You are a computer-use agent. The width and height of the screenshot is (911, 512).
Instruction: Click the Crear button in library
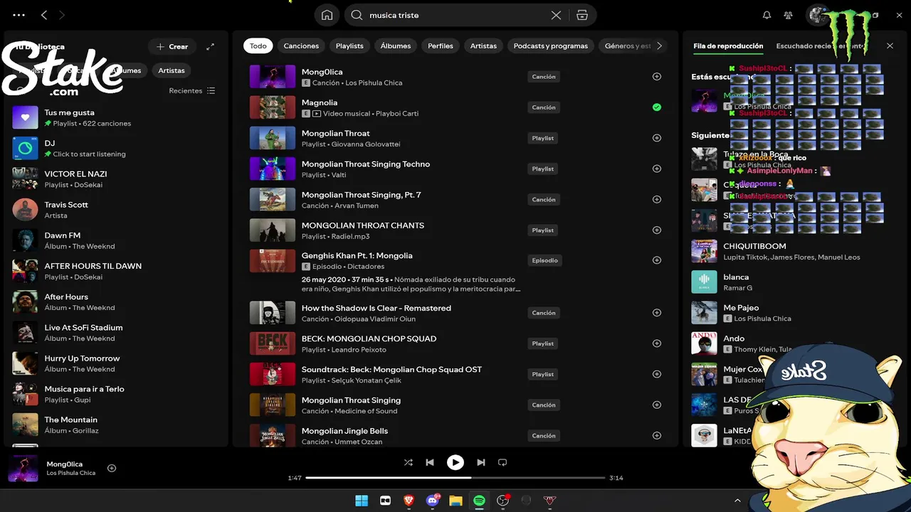click(x=172, y=46)
